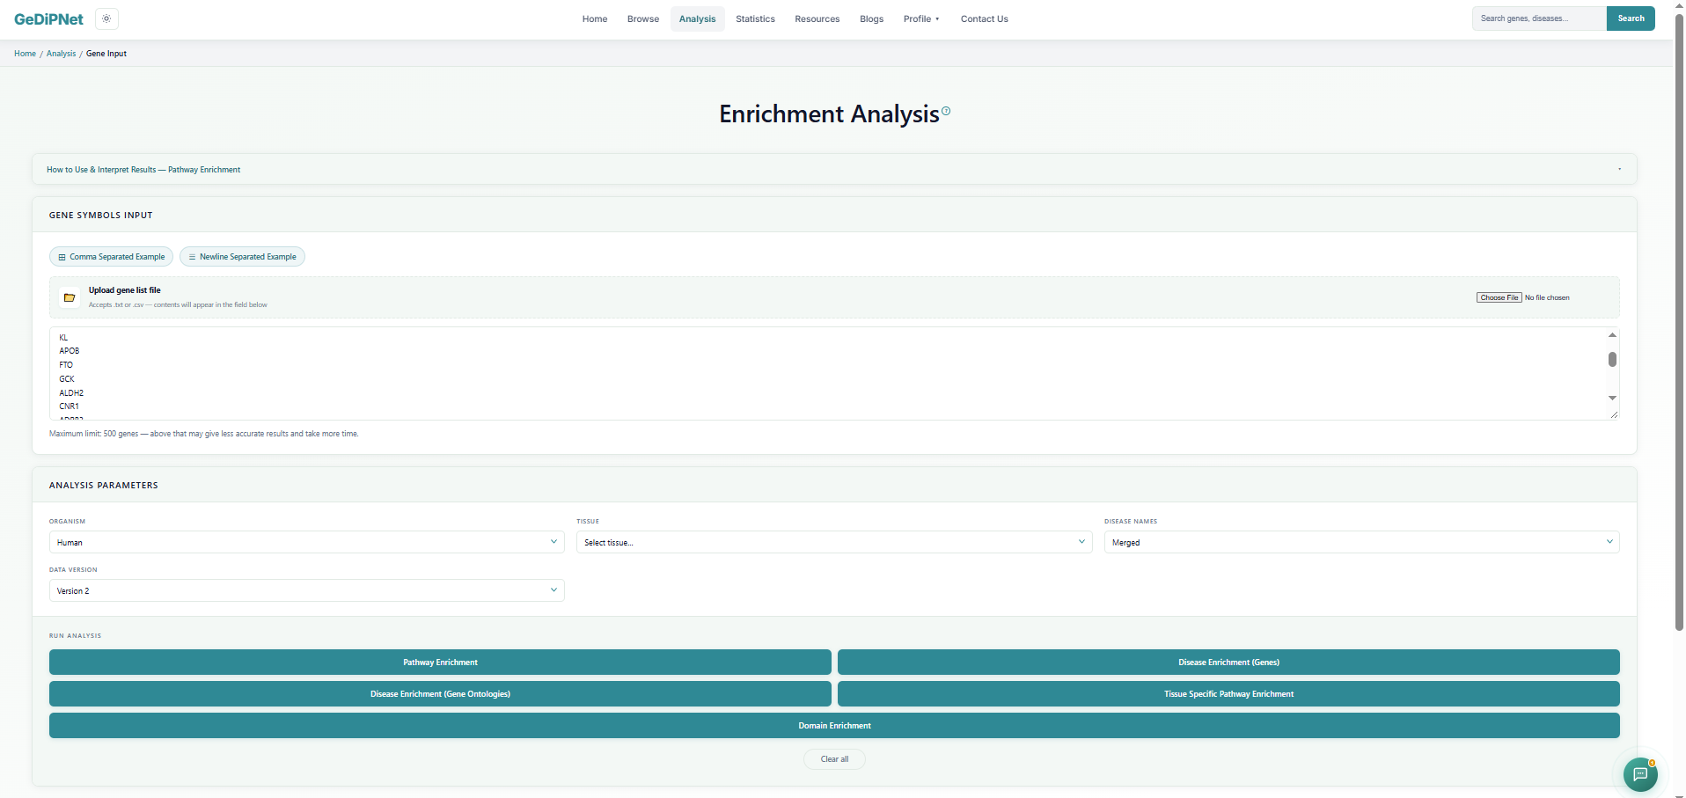Screen dimensions: 1686x798
Task: Run Disease Enrichment (Genes) analysis
Action: pos(1228,662)
